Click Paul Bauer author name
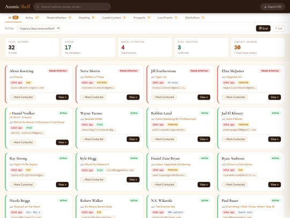The image size is (290, 218). click(230, 201)
